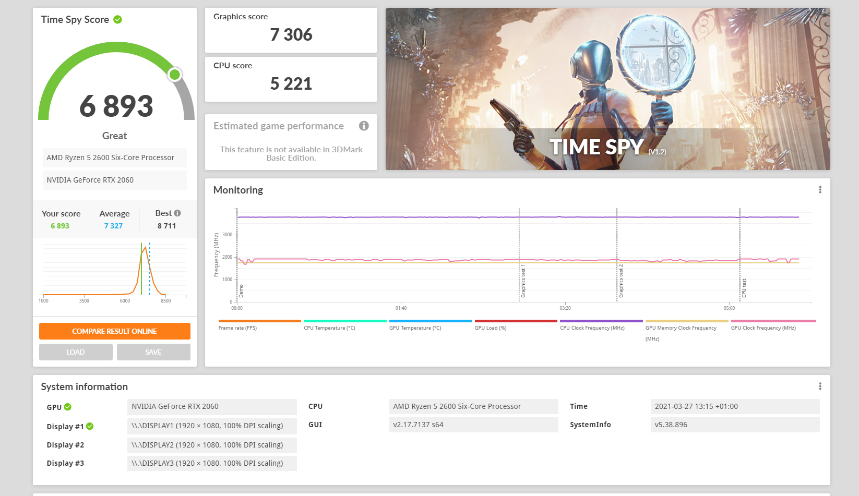Click the DISPLAY3 resolution field
Screen dimensions: 859x496
[x=212, y=463]
